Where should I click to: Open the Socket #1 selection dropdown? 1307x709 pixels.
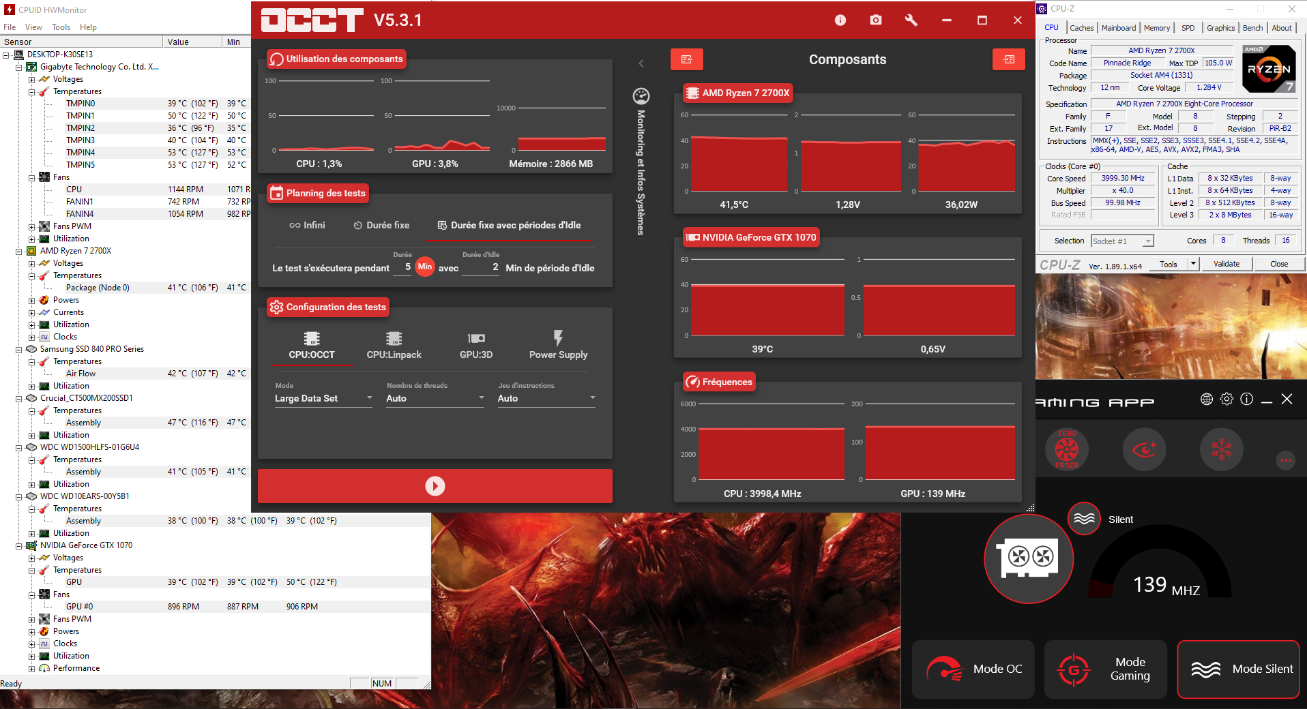click(1122, 241)
